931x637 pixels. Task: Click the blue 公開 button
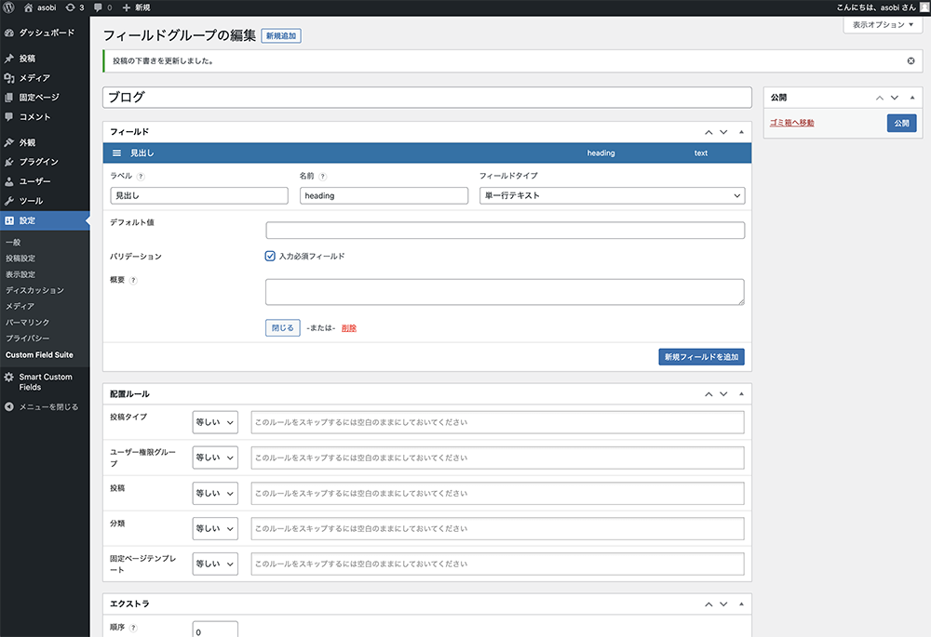point(900,123)
